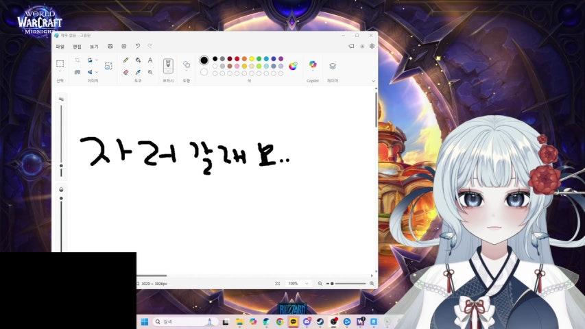Open the Layers panel icon

[333, 66]
